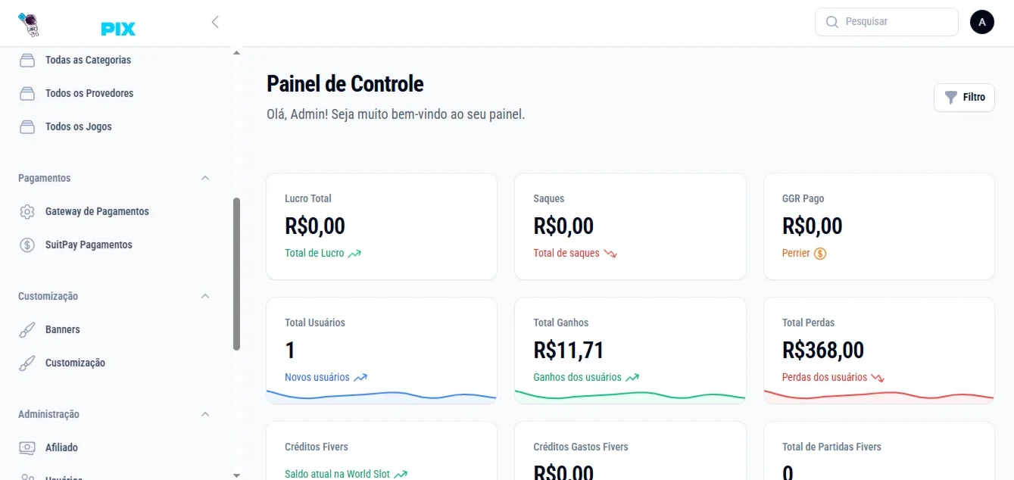Collapse the Customização section header

[x=205, y=296]
